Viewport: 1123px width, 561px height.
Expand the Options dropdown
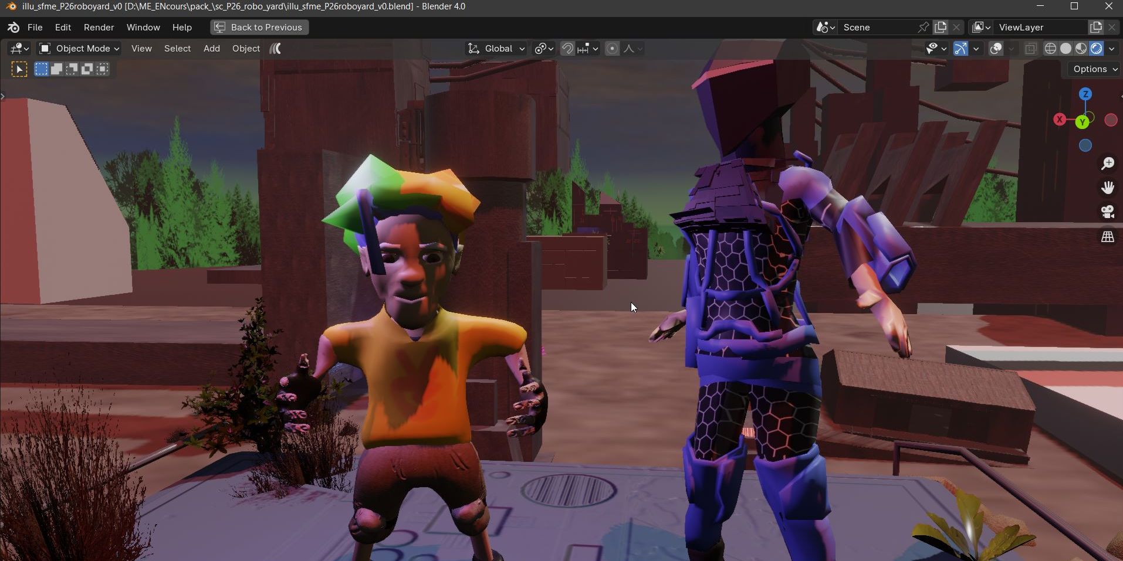pos(1094,69)
